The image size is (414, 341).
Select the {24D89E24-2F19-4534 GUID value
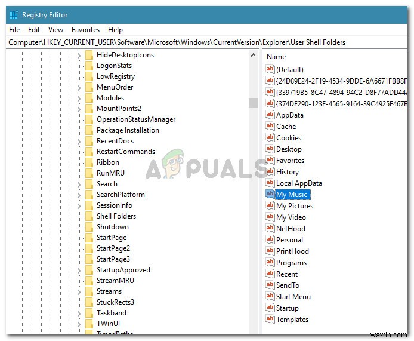(341, 81)
